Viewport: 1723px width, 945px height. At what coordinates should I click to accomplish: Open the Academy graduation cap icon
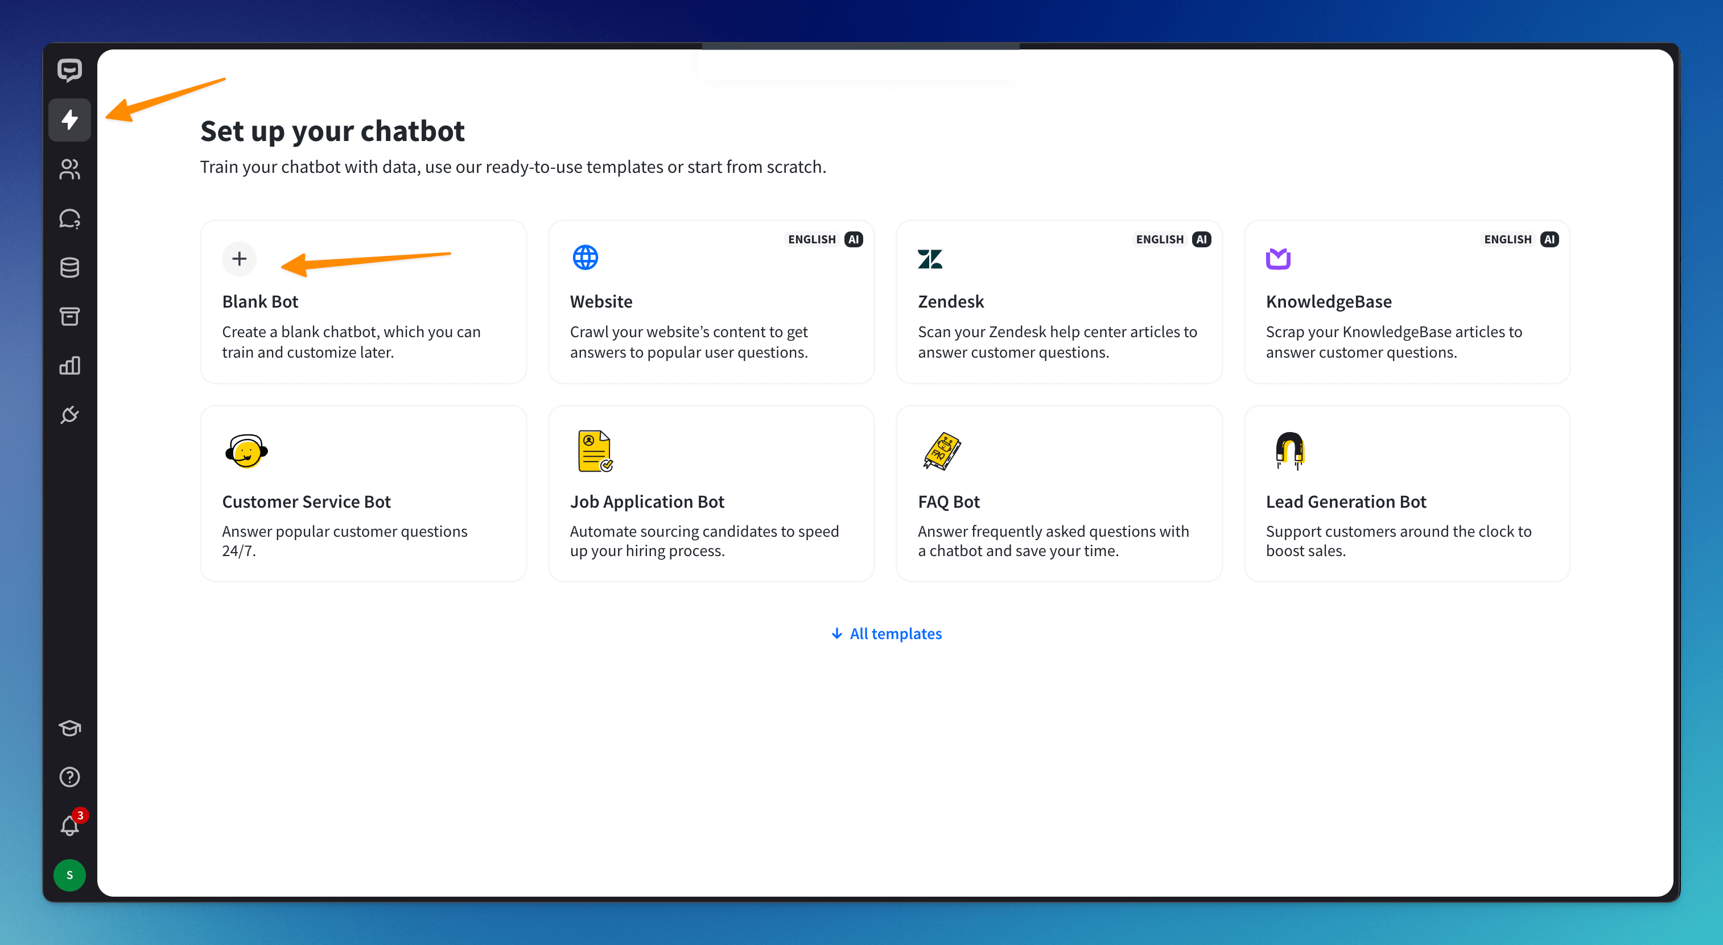point(69,728)
